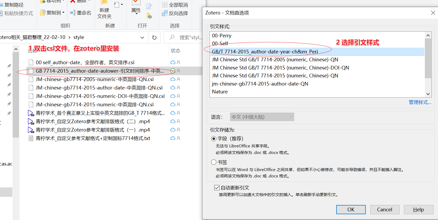Click 反向选择 in the Explorer ribbon

tap(175, 13)
